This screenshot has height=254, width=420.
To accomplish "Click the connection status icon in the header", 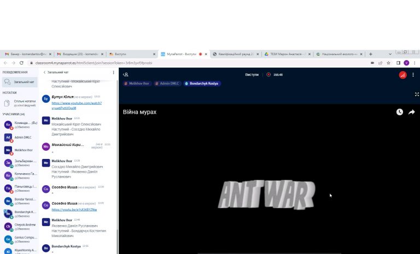I will 402,75.
